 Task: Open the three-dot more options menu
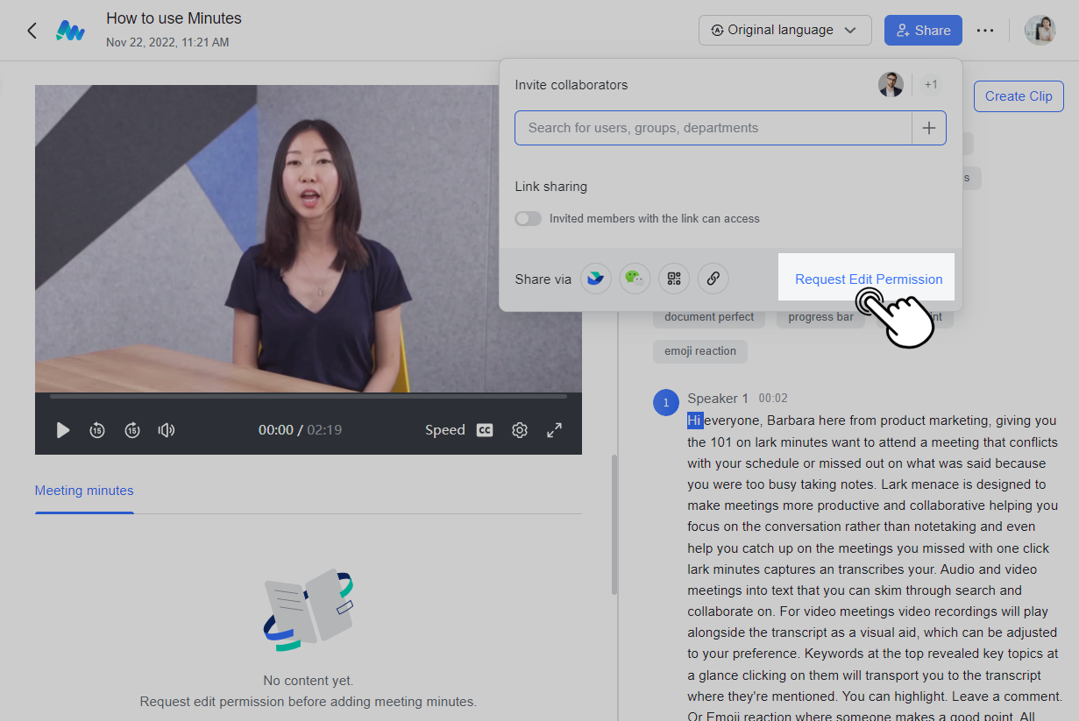pyautogui.click(x=985, y=31)
